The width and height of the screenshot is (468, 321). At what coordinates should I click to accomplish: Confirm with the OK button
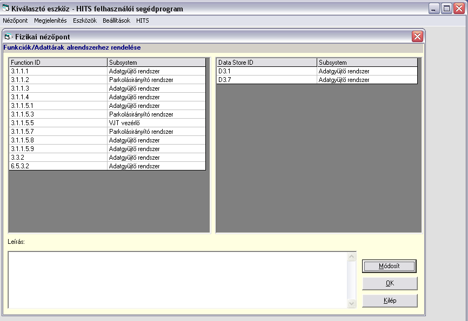point(390,283)
